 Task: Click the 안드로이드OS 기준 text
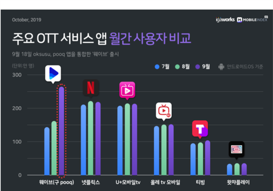tap(245, 67)
